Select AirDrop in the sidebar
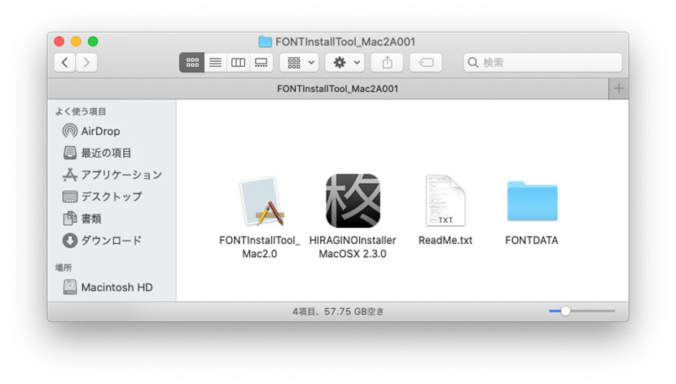Screen dimensions: 676x384 click(x=99, y=131)
